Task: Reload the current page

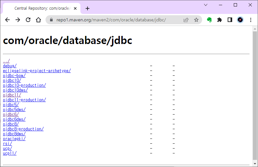Action: [28, 20]
